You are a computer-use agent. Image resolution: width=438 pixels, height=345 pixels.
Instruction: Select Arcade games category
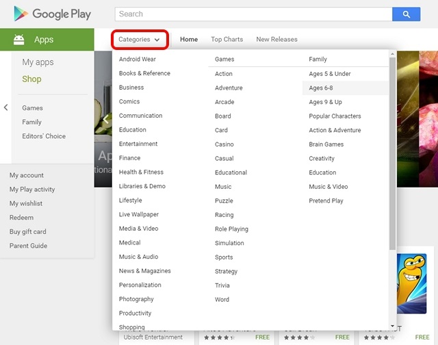pos(224,102)
